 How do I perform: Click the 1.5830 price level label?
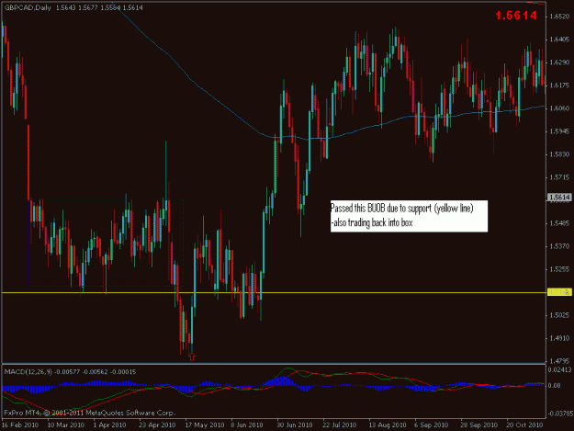coord(559,154)
